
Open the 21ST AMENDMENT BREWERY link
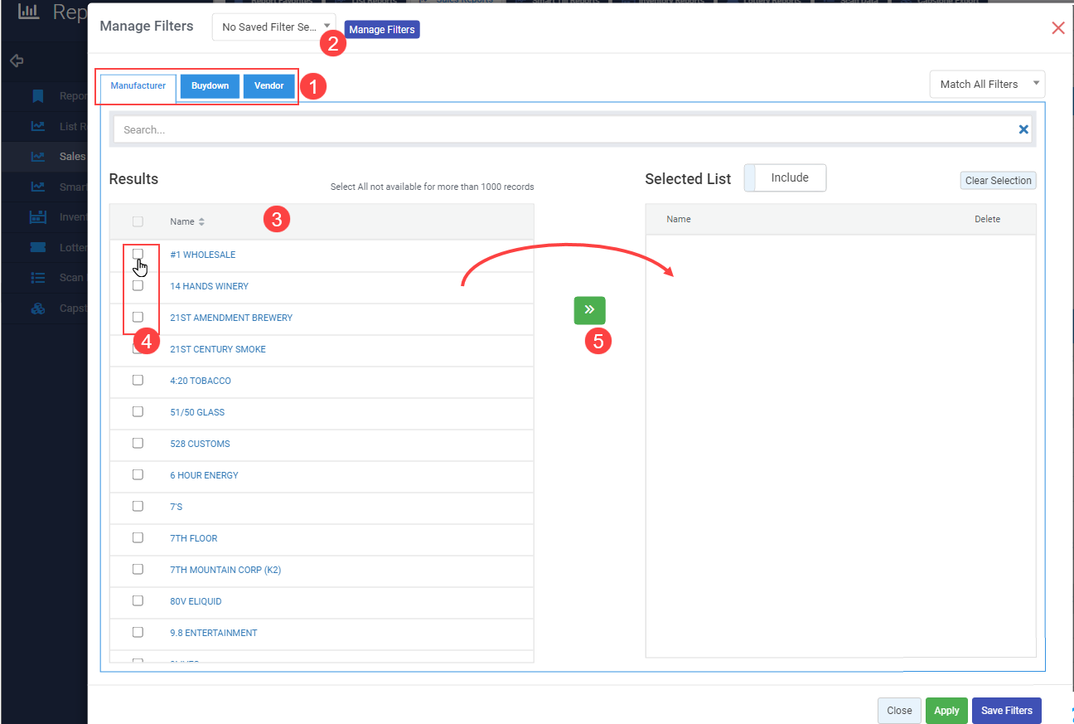click(x=231, y=318)
